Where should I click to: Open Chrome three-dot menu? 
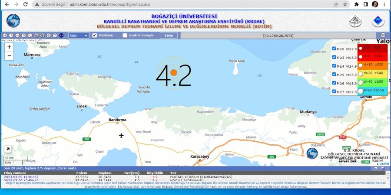pos(384,4)
